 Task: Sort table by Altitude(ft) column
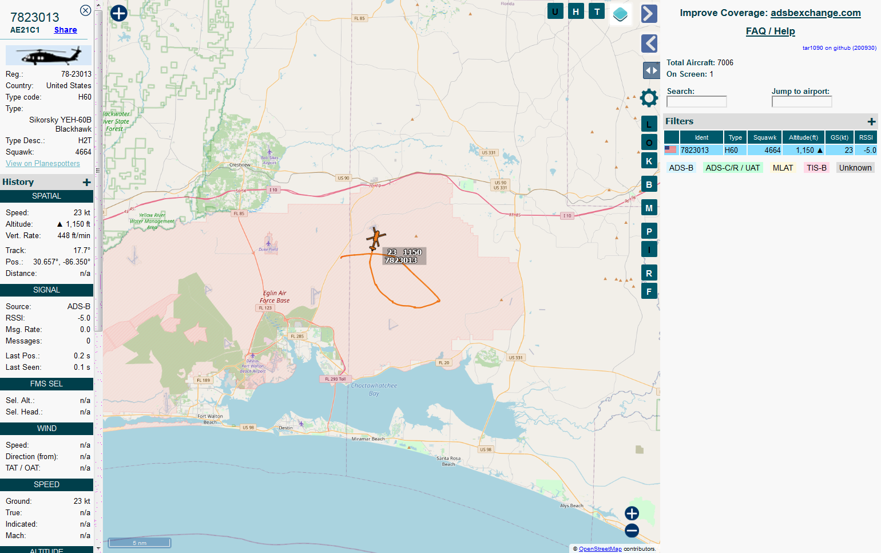(803, 137)
